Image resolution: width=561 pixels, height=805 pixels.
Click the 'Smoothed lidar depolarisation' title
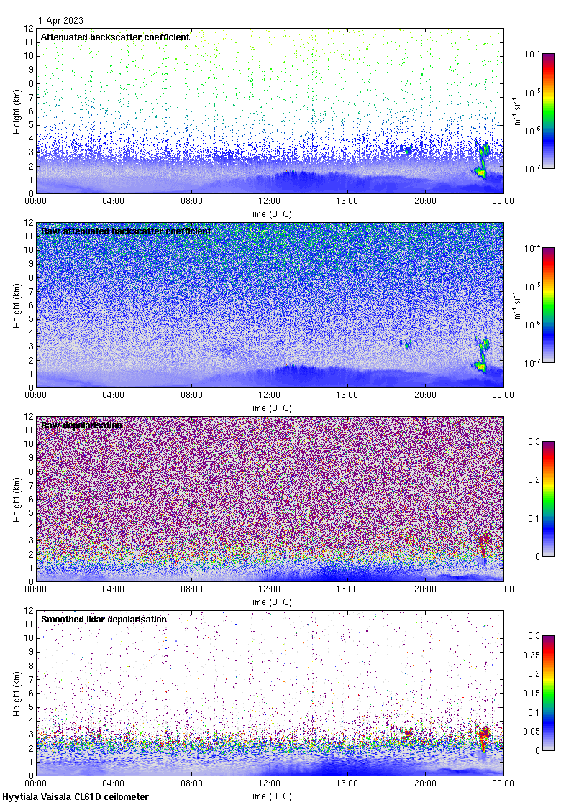[104, 619]
